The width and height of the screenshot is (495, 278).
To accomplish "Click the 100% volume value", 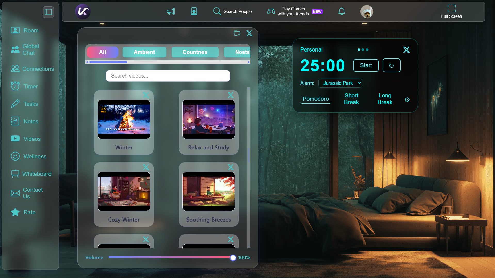I will tap(244, 257).
